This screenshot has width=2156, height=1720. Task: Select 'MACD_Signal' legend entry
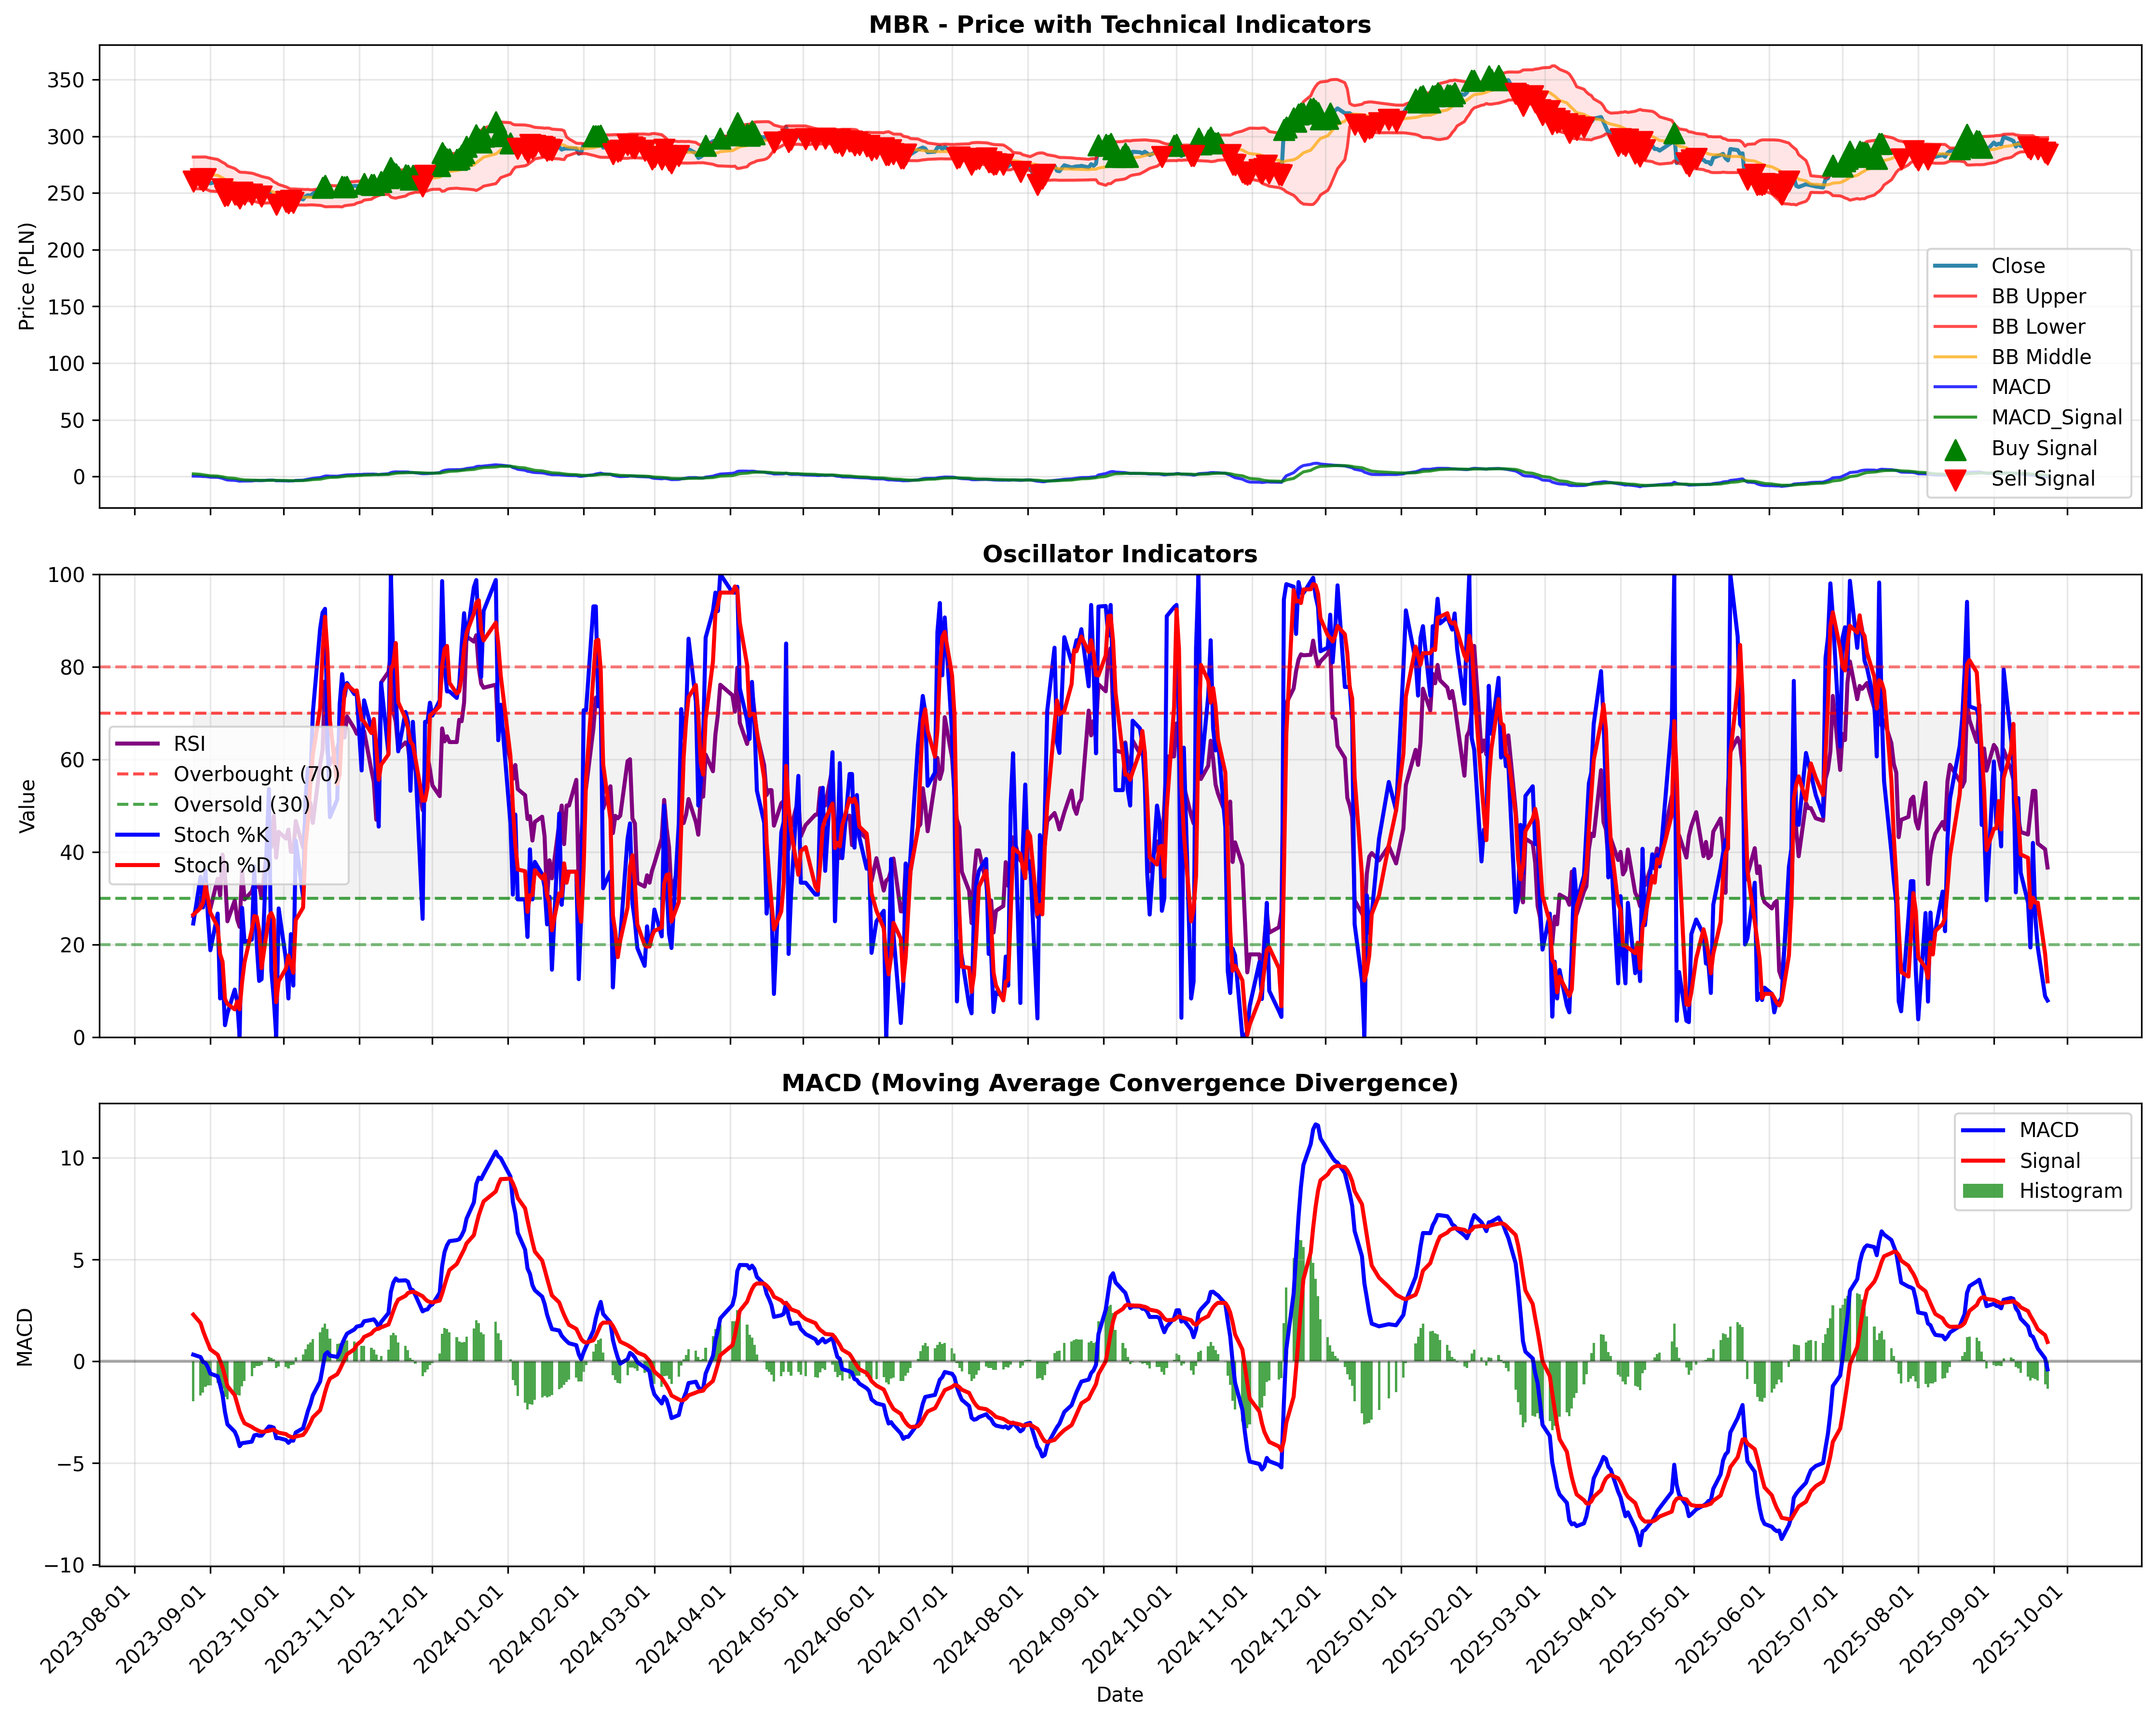coord(2056,418)
